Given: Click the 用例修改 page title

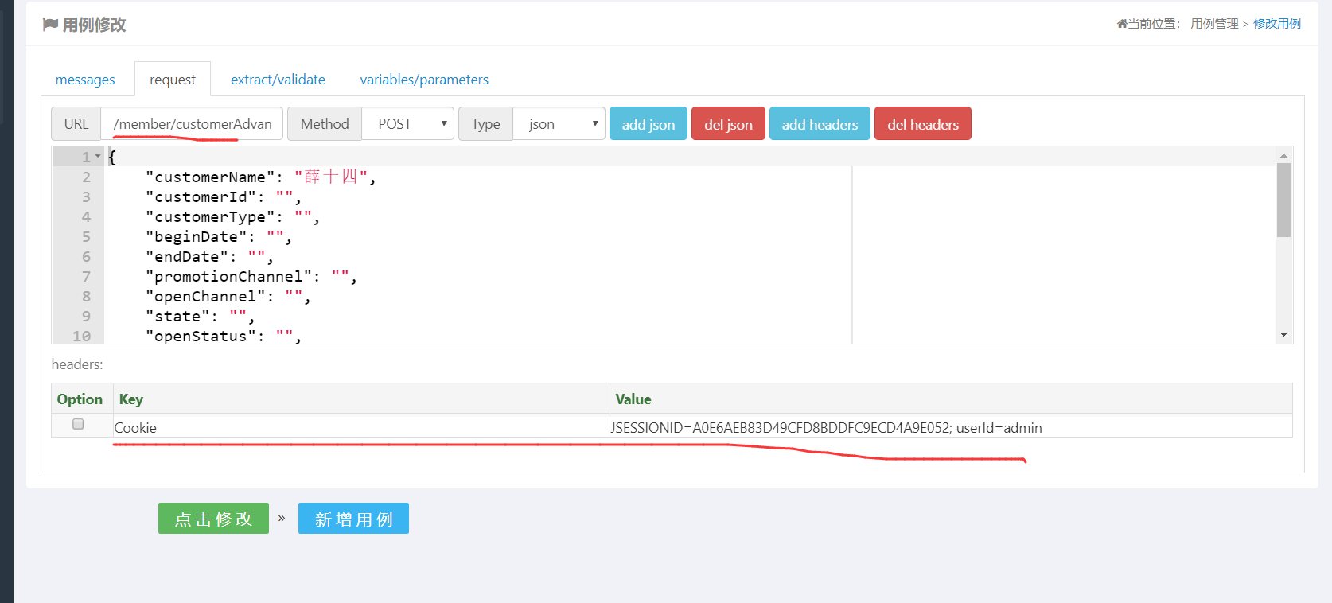Looking at the screenshot, I should coord(95,25).
